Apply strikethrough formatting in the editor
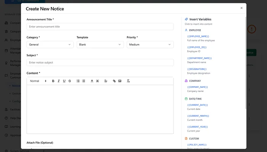Viewport: 267px width, 152px height. [70, 81]
